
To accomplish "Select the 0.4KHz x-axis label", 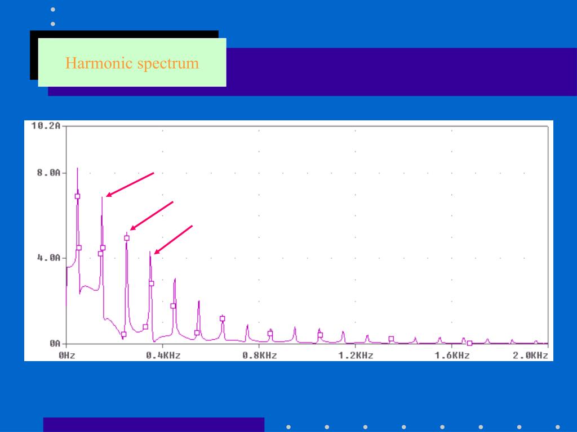I will coord(163,355).
